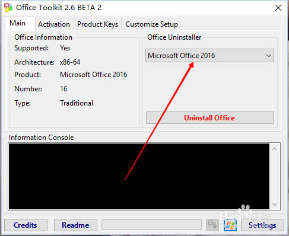289x236 pixels.
Task: Open the Credits button
Action: tap(26, 225)
